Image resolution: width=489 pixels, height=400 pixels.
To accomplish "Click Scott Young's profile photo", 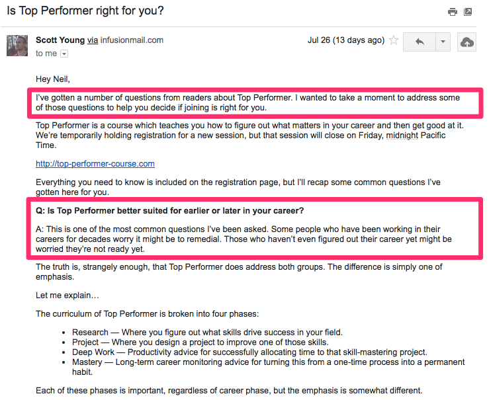I will tap(17, 46).
